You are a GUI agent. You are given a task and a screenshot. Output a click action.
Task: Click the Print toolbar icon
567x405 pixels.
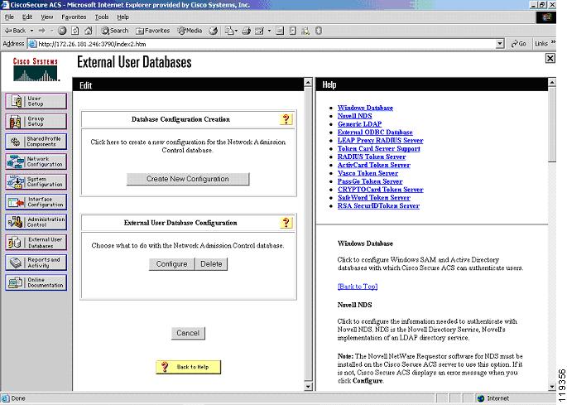point(247,31)
